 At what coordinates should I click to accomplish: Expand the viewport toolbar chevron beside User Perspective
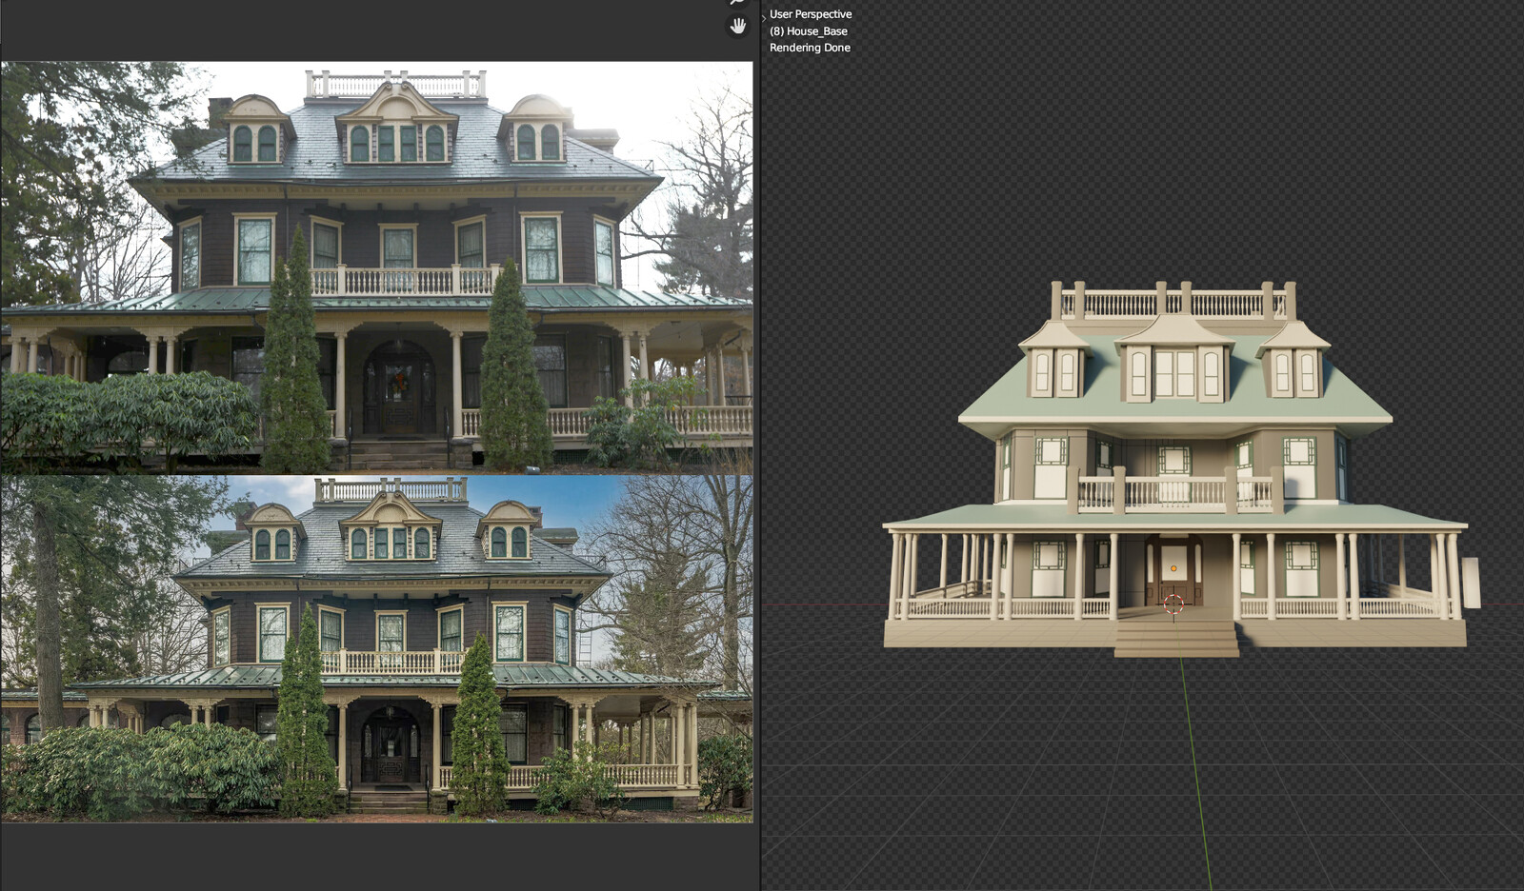pyautogui.click(x=764, y=15)
